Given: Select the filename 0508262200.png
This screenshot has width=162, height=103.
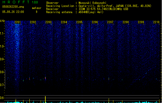Looking at the screenshot, I should (13, 7).
